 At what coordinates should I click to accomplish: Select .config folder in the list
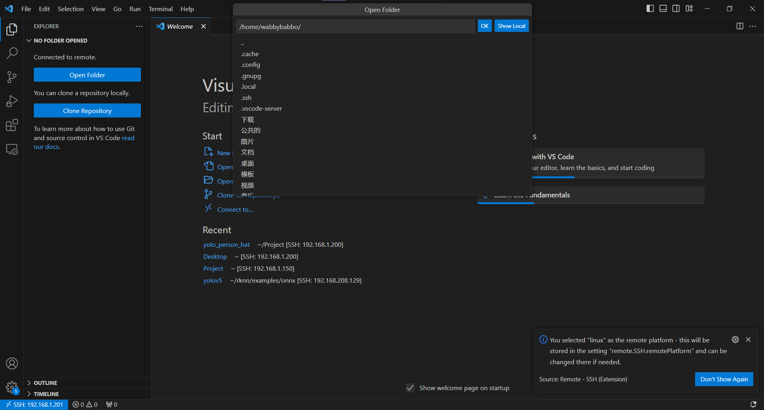click(x=382, y=64)
